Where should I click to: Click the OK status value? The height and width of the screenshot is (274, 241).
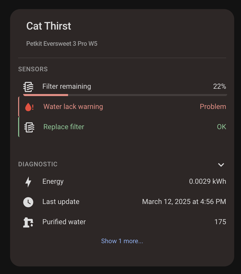pyautogui.click(x=221, y=127)
